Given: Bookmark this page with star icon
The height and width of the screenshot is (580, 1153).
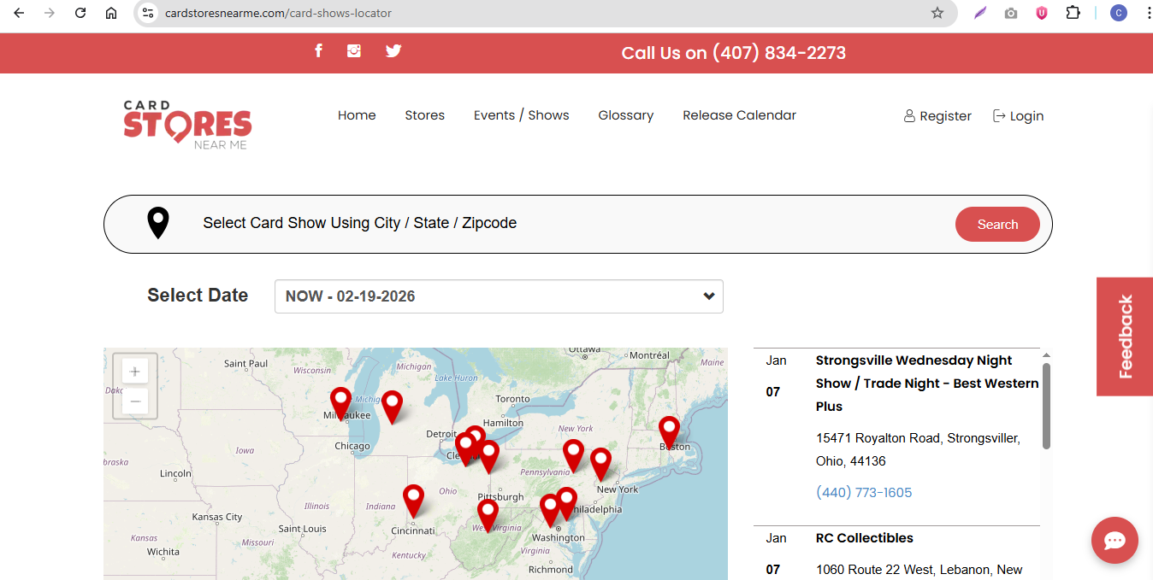Looking at the screenshot, I should pyautogui.click(x=937, y=13).
